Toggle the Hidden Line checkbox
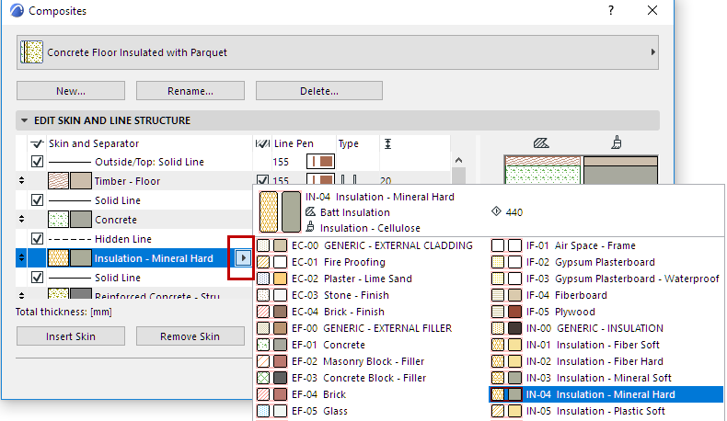 [x=37, y=239]
